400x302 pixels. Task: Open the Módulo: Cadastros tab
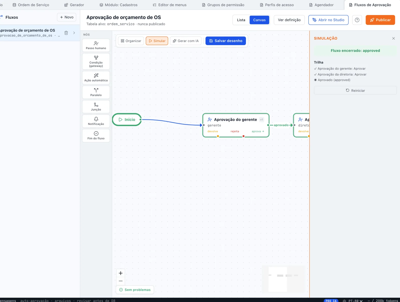coord(118,5)
